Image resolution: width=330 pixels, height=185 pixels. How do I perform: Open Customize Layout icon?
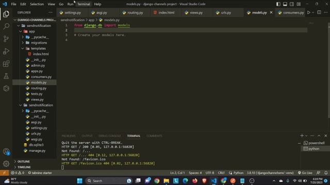[299, 4]
